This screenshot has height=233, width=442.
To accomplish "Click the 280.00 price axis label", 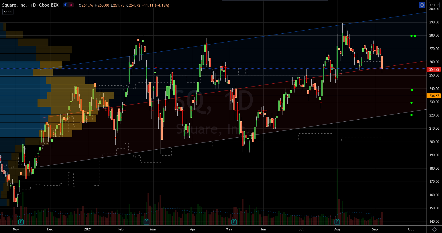I will 434,35.
